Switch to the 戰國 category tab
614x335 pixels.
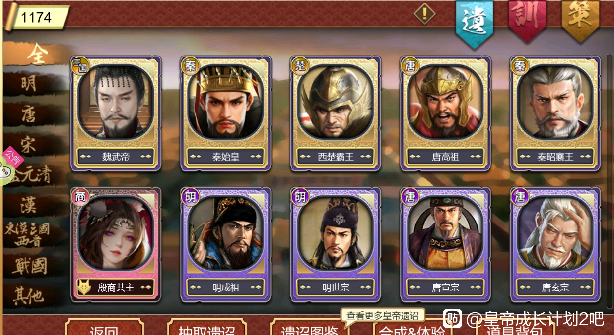click(31, 266)
